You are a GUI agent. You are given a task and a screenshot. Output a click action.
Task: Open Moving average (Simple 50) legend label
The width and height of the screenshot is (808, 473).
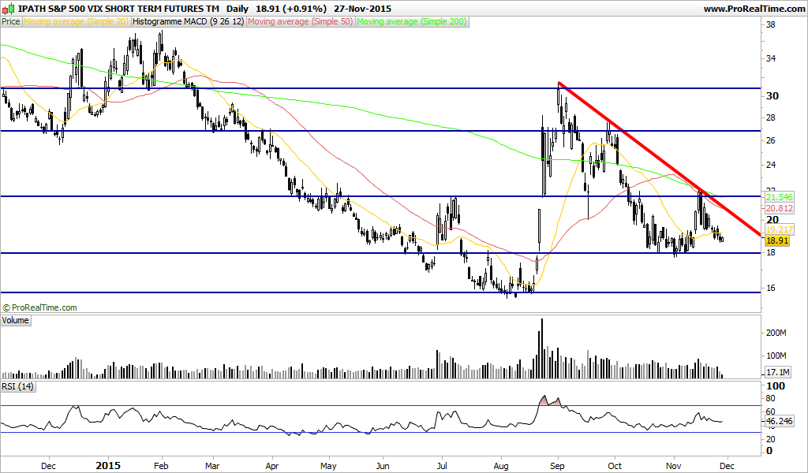[301, 21]
